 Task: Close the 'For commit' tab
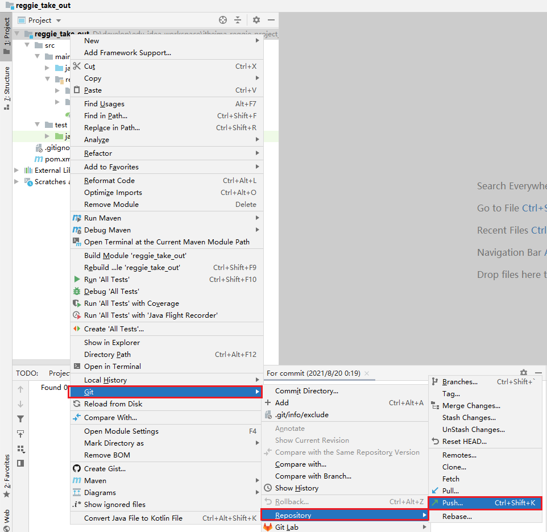(x=367, y=373)
